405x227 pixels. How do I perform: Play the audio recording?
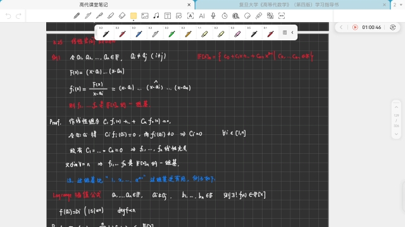click(x=355, y=27)
